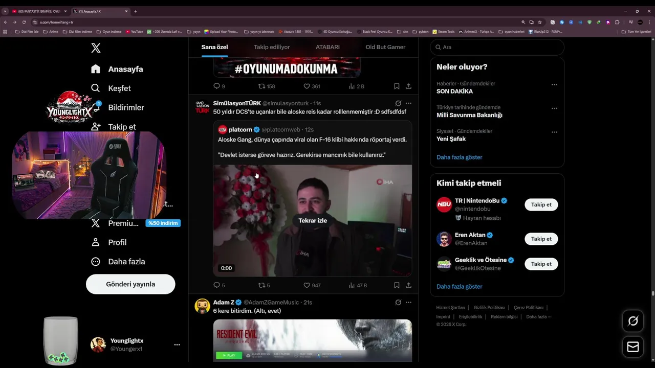Click the X logo in the sidebar

click(x=96, y=48)
